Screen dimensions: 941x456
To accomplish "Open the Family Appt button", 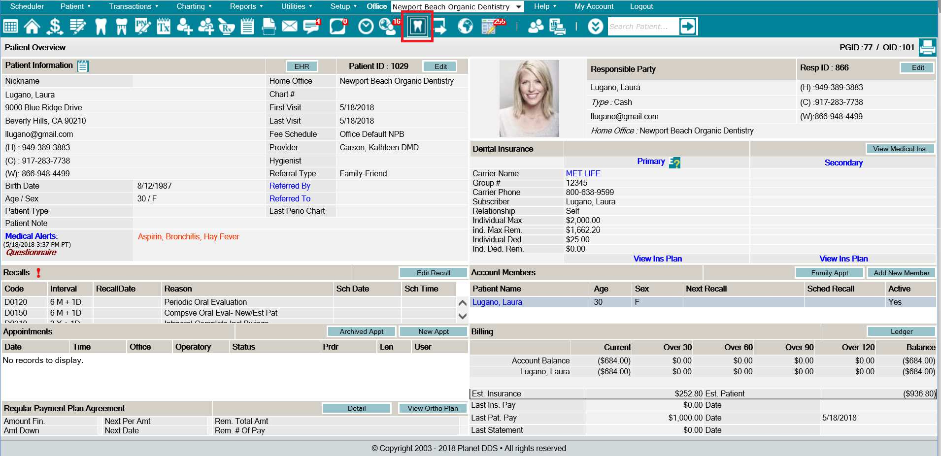I will [x=830, y=273].
